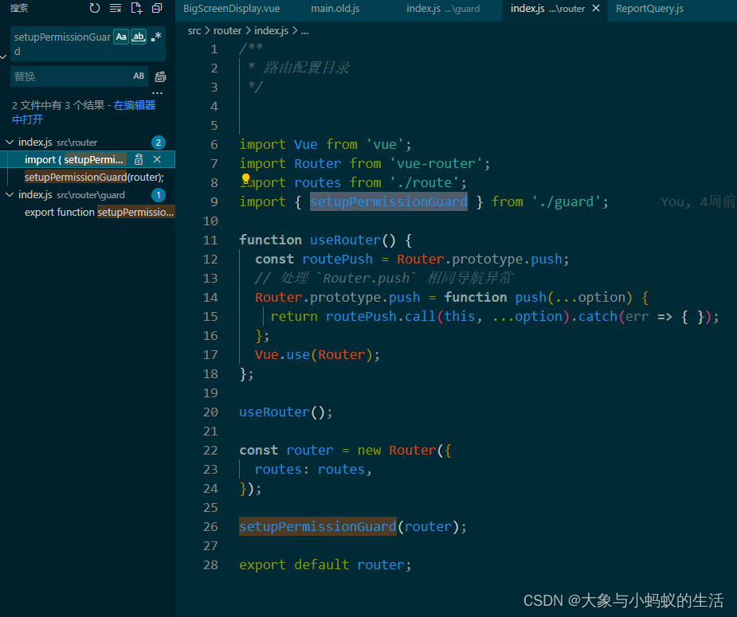This screenshot has width=737, height=617.
Task: Click useRouter() call on line 20
Action: pyautogui.click(x=286, y=412)
